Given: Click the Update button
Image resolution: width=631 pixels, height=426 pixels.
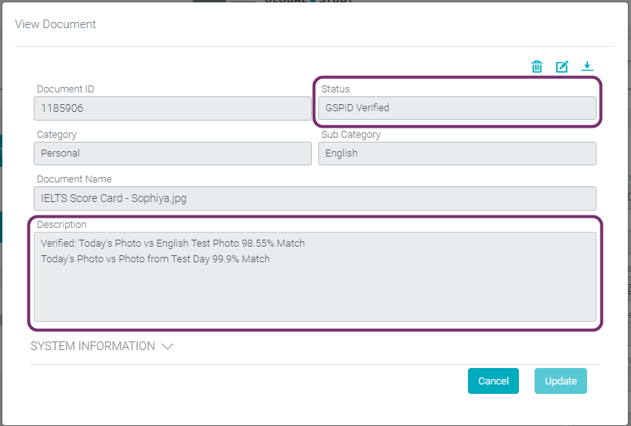Looking at the screenshot, I should point(560,381).
